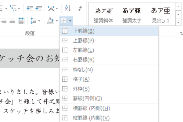Increase the paragraph indent

coord(39,9)
